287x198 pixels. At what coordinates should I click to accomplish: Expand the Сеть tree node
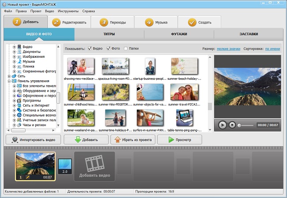[9, 76]
